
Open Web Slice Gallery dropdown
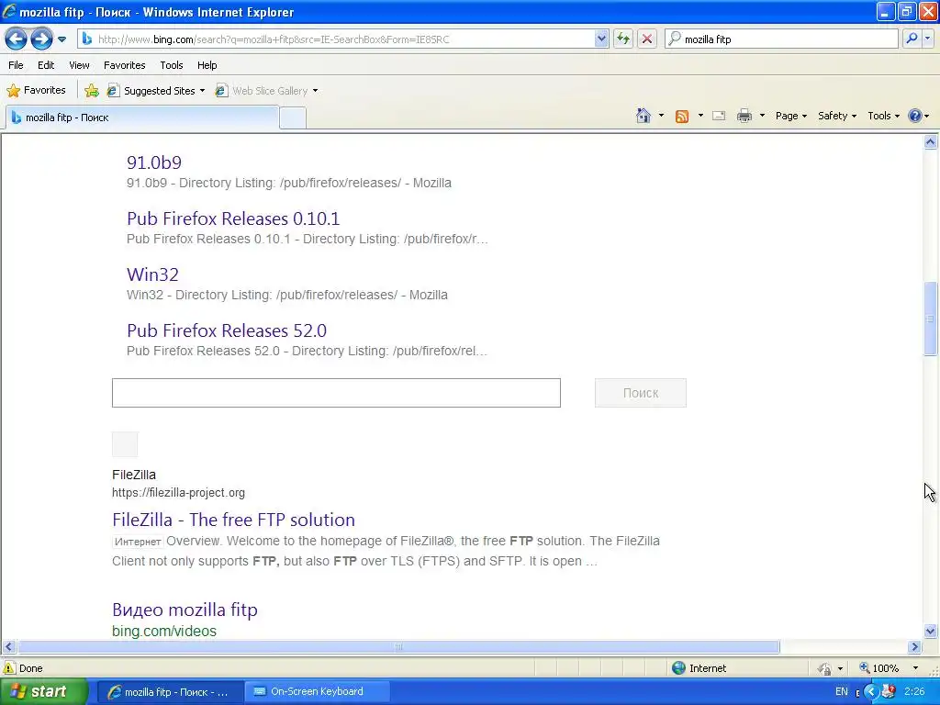pos(266,91)
